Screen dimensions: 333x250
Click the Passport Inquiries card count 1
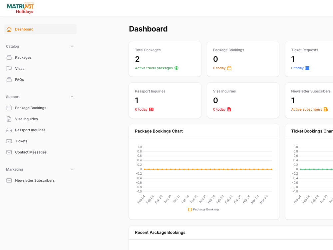coord(137,100)
